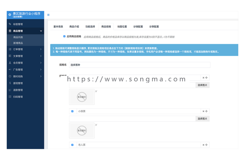Screen dimensions: 250x158
Task: Click the move handle of the 老人票 row
Action: tap(206, 145)
